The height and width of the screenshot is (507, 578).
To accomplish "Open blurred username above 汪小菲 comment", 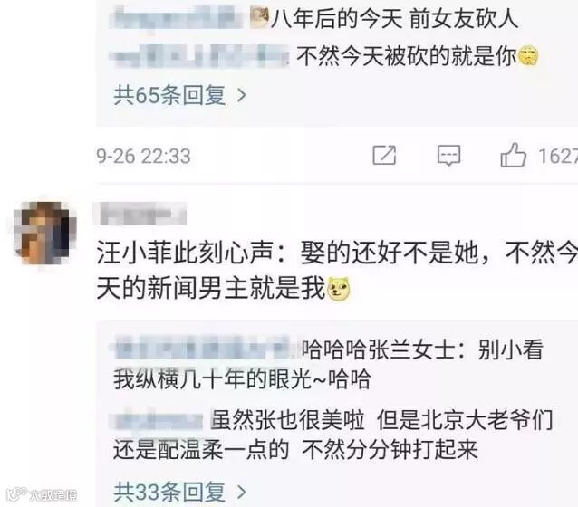I will click(142, 214).
